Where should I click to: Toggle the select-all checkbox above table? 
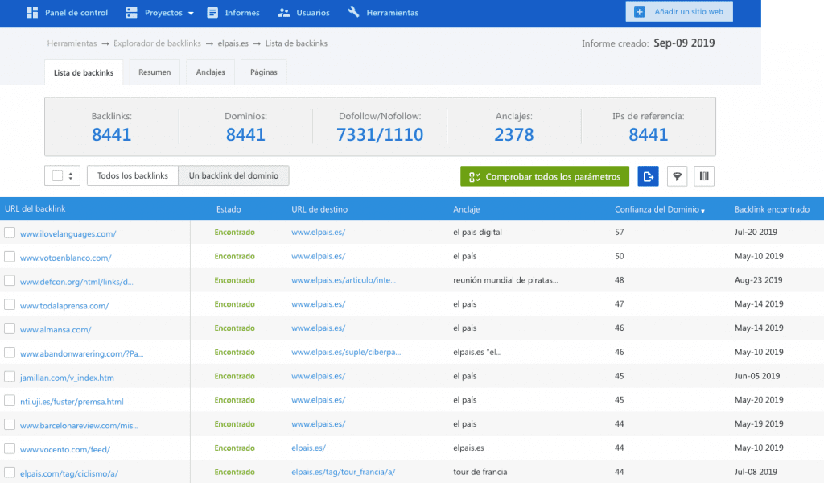57,175
